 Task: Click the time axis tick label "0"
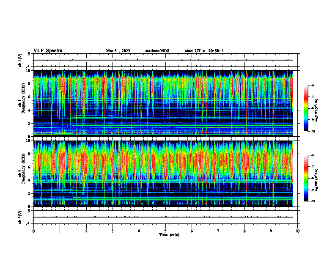(x=33, y=231)
